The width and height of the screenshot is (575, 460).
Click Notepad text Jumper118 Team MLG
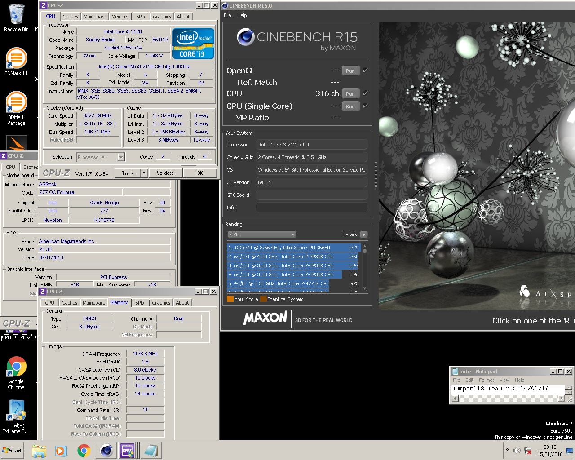tap(500, 389)
